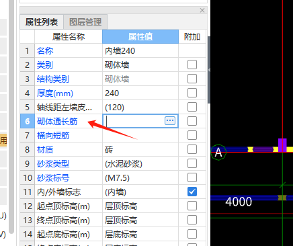
Task: Check the 附加 box for 起点顶标高(m)
Action: 192,206
